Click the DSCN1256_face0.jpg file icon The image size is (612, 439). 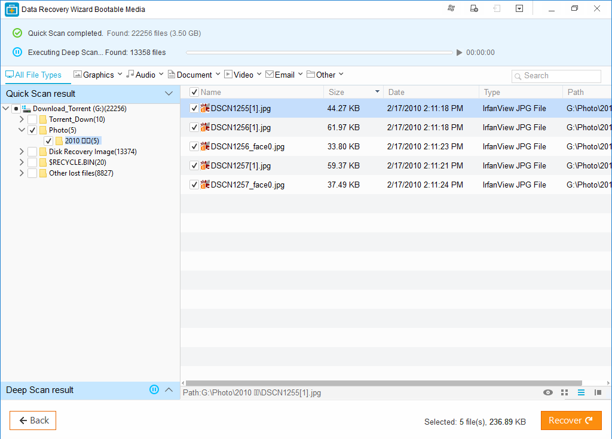[205, 146]
